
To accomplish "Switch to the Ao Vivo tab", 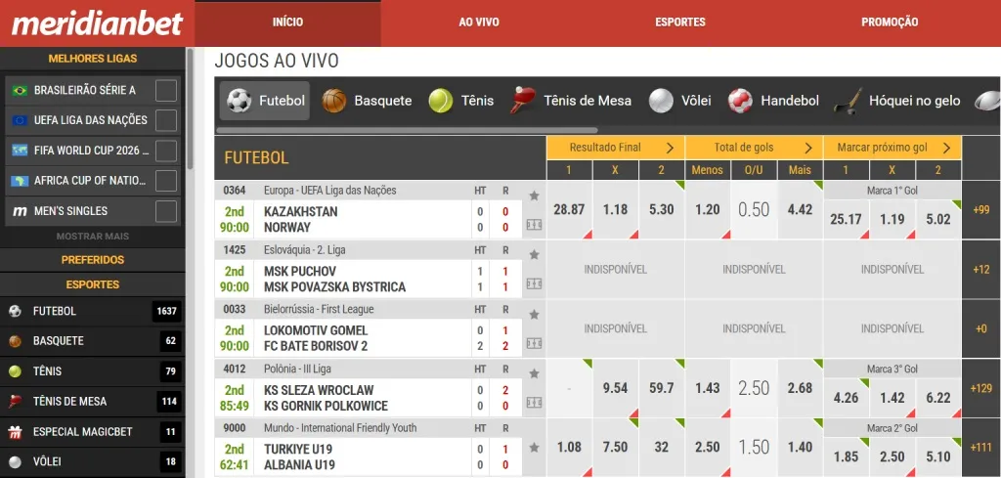I will point(479,22).
